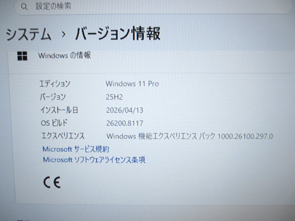Select the Windows 11 Pro edition text
295x221 pixels.
coord(132,84)
